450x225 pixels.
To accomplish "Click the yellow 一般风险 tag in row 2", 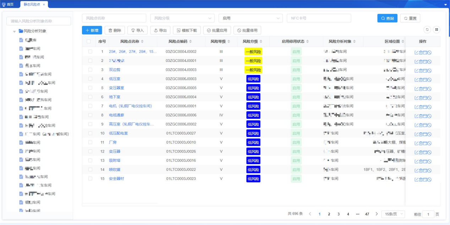I will [x=253, y=61].
